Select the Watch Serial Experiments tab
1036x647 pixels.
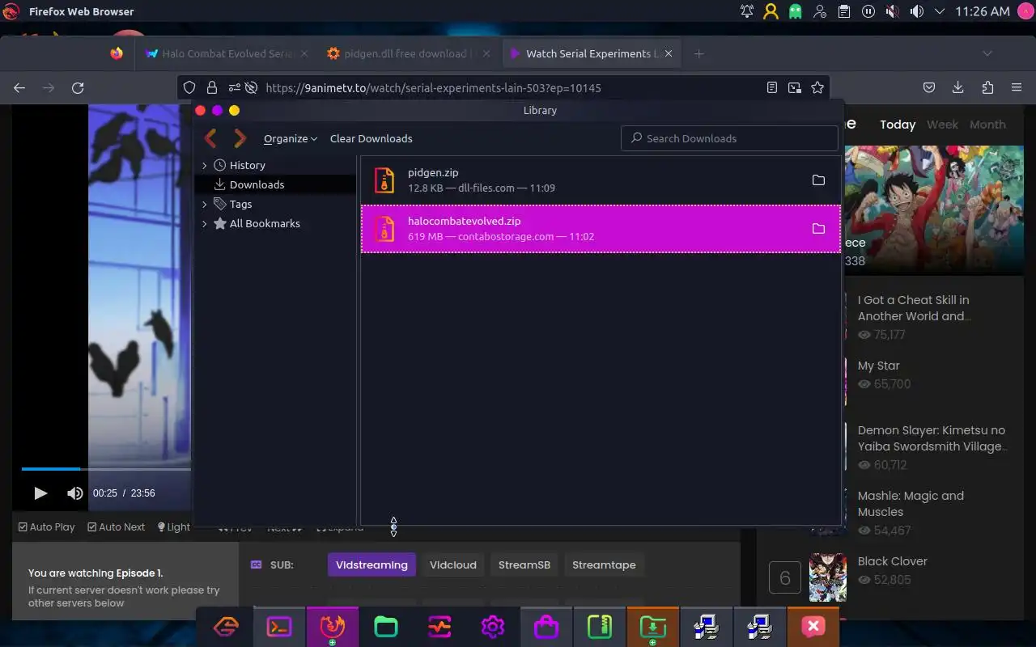(x=592, y=53)
